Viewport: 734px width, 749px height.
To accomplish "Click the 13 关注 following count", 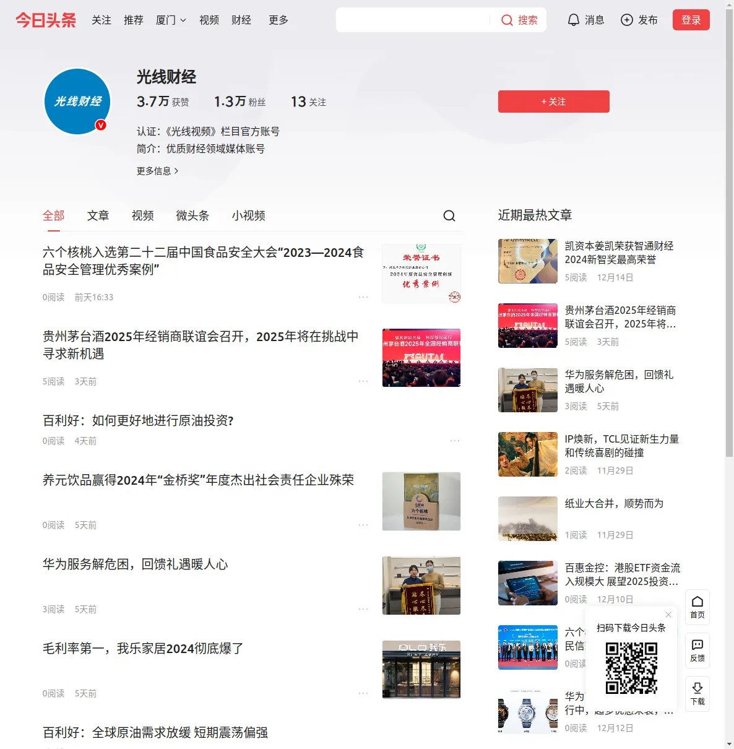I will [308, 102].
